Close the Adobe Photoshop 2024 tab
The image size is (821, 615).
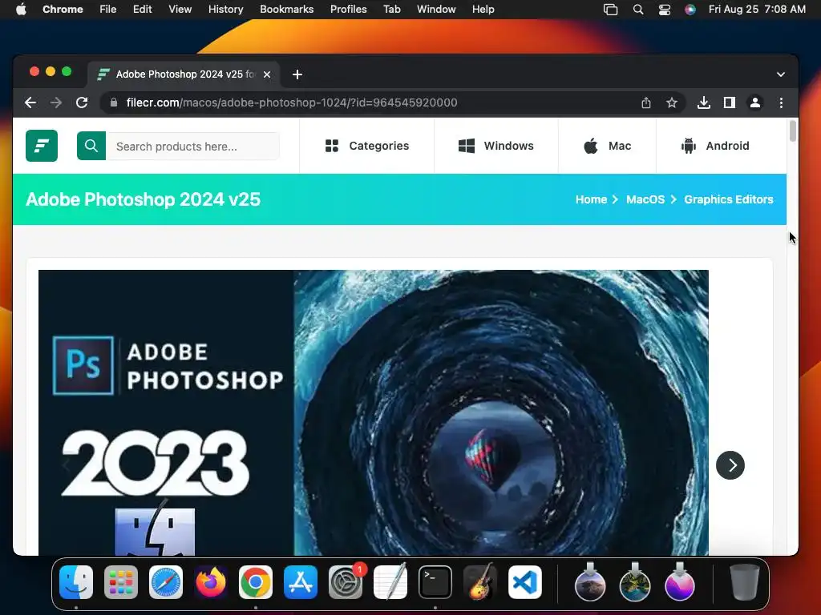tap(266, 74)
